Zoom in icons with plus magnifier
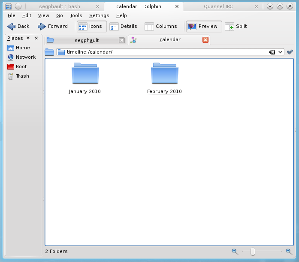Screen dimensions: 299x262 click(289, 252)
